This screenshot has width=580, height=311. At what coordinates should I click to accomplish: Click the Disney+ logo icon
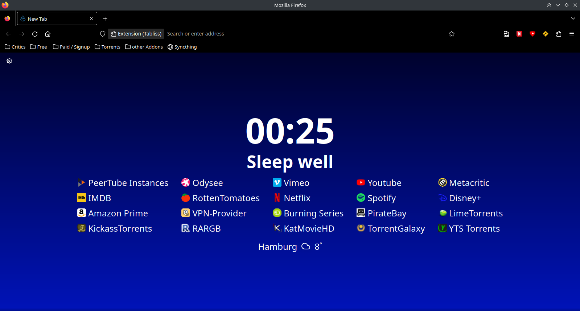pos(443,198)
